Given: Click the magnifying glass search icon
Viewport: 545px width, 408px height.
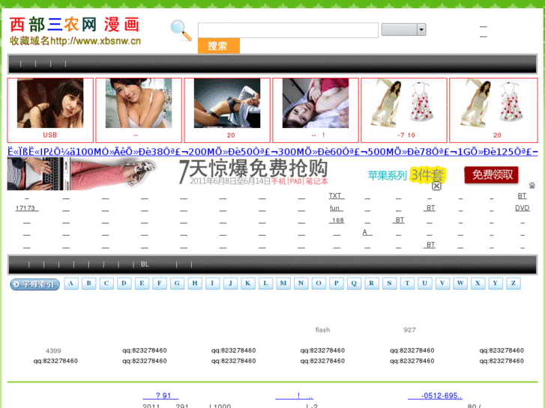Looking at the screenshot, I should [181, 31].
